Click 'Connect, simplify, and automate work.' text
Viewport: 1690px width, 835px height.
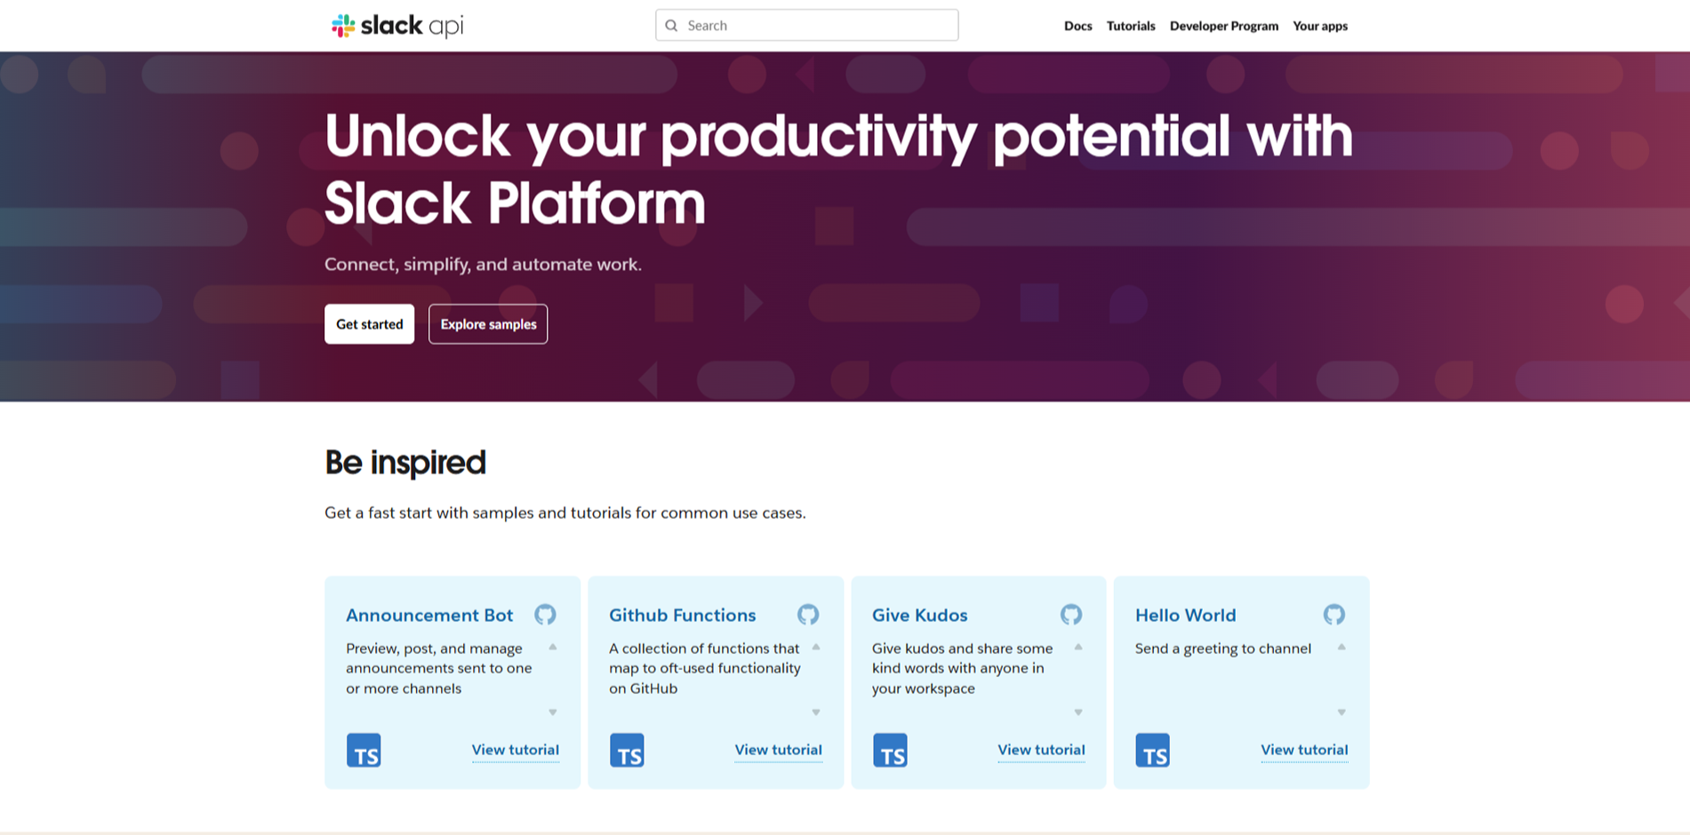[483, 264]
